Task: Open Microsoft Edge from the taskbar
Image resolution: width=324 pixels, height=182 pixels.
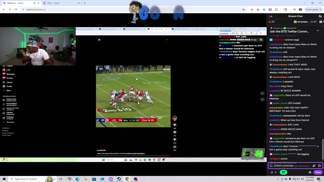Action: pos(77,179)
